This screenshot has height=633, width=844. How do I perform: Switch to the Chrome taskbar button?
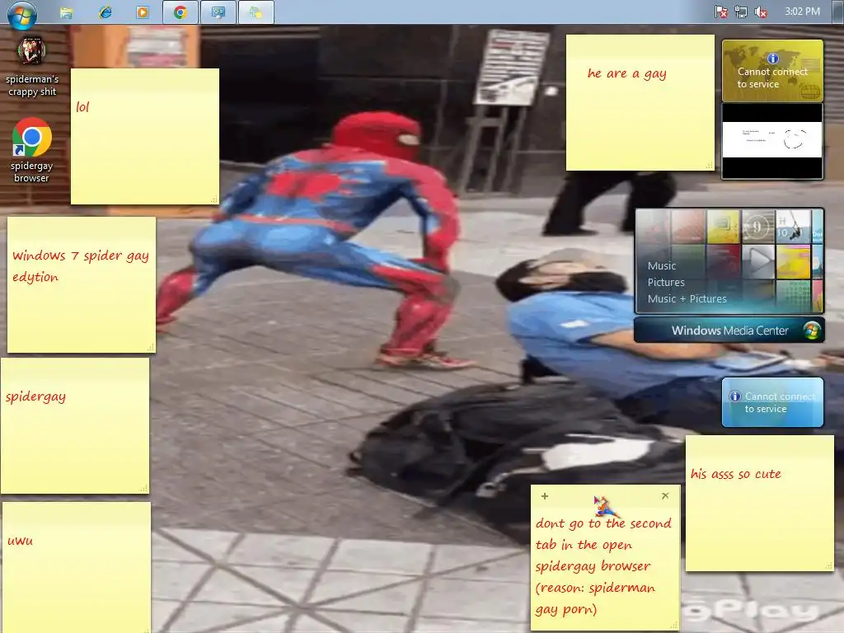coord(181,12)
